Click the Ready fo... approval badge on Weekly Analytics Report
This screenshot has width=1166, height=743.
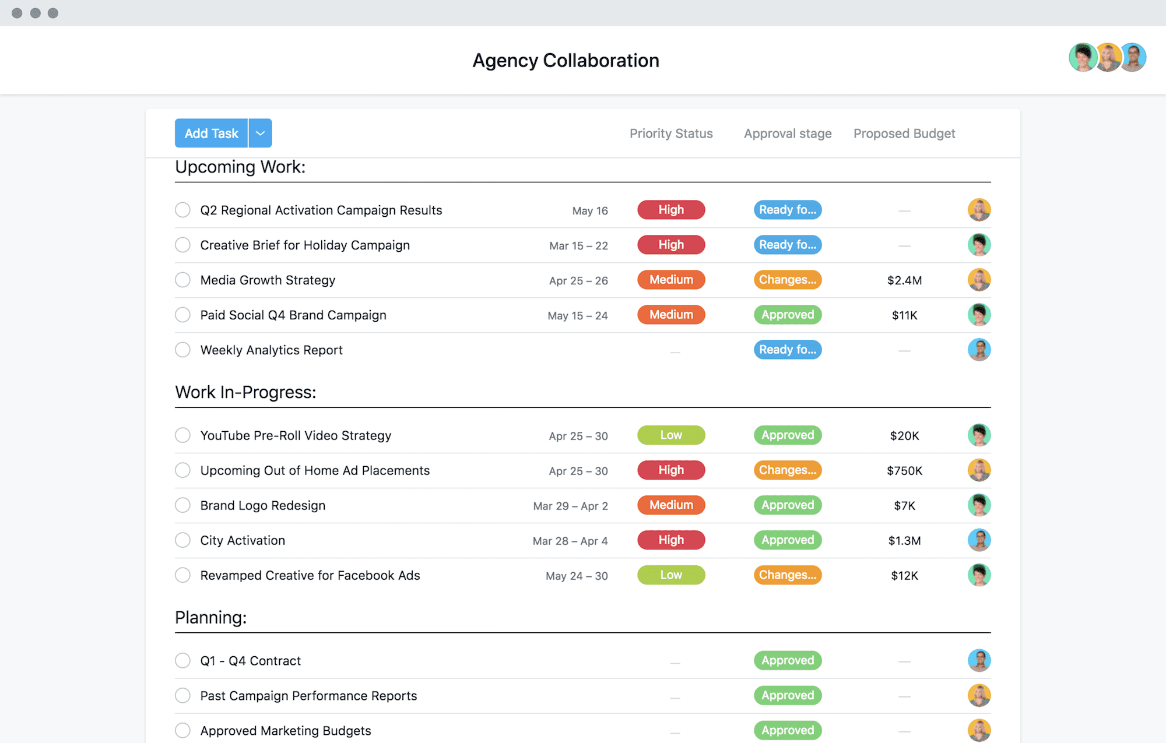785,349
